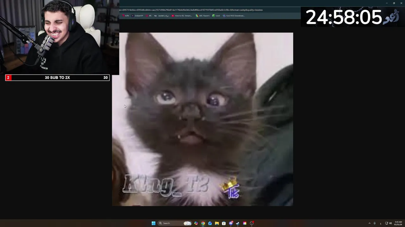Restore down the browser window
The width and height of the screenshot is (405, 227).
[394, 3]
